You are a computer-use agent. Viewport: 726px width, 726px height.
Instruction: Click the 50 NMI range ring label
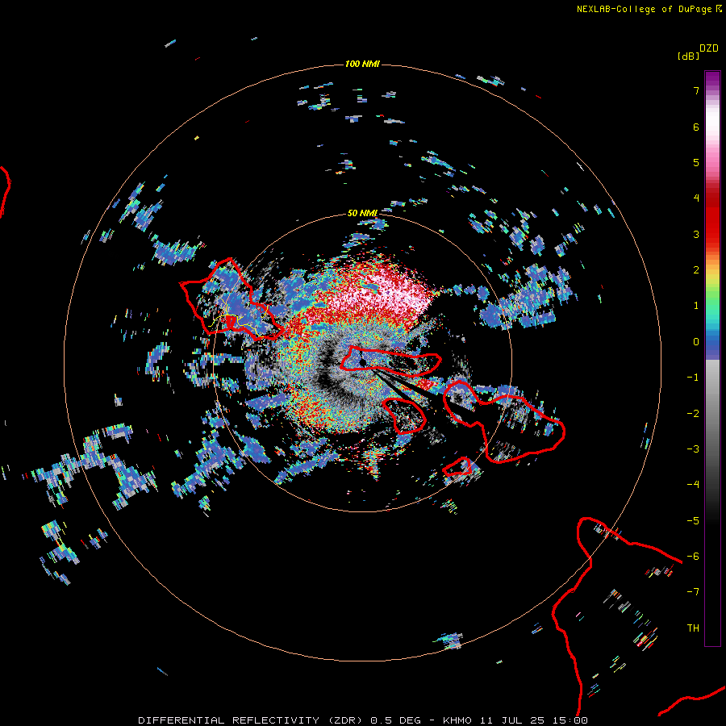tap(362, 213)
